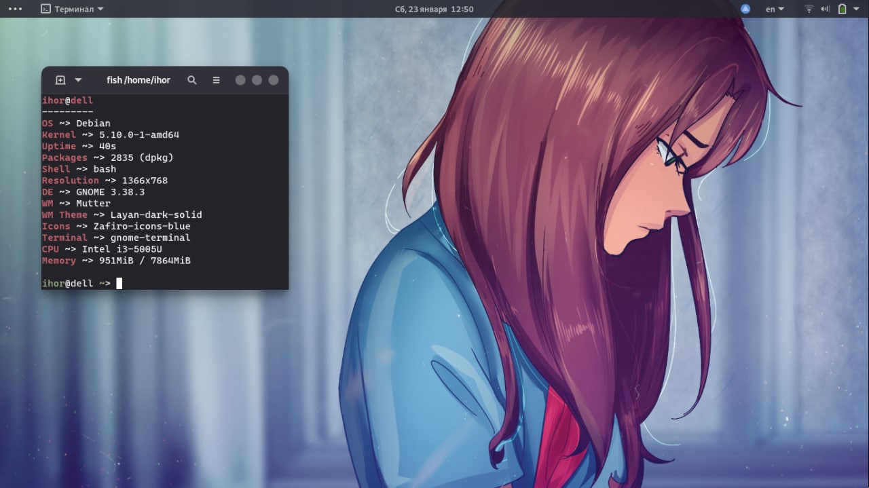Open the clock and calendar panel
Screen dimensions: 869x488
[434, 10]
